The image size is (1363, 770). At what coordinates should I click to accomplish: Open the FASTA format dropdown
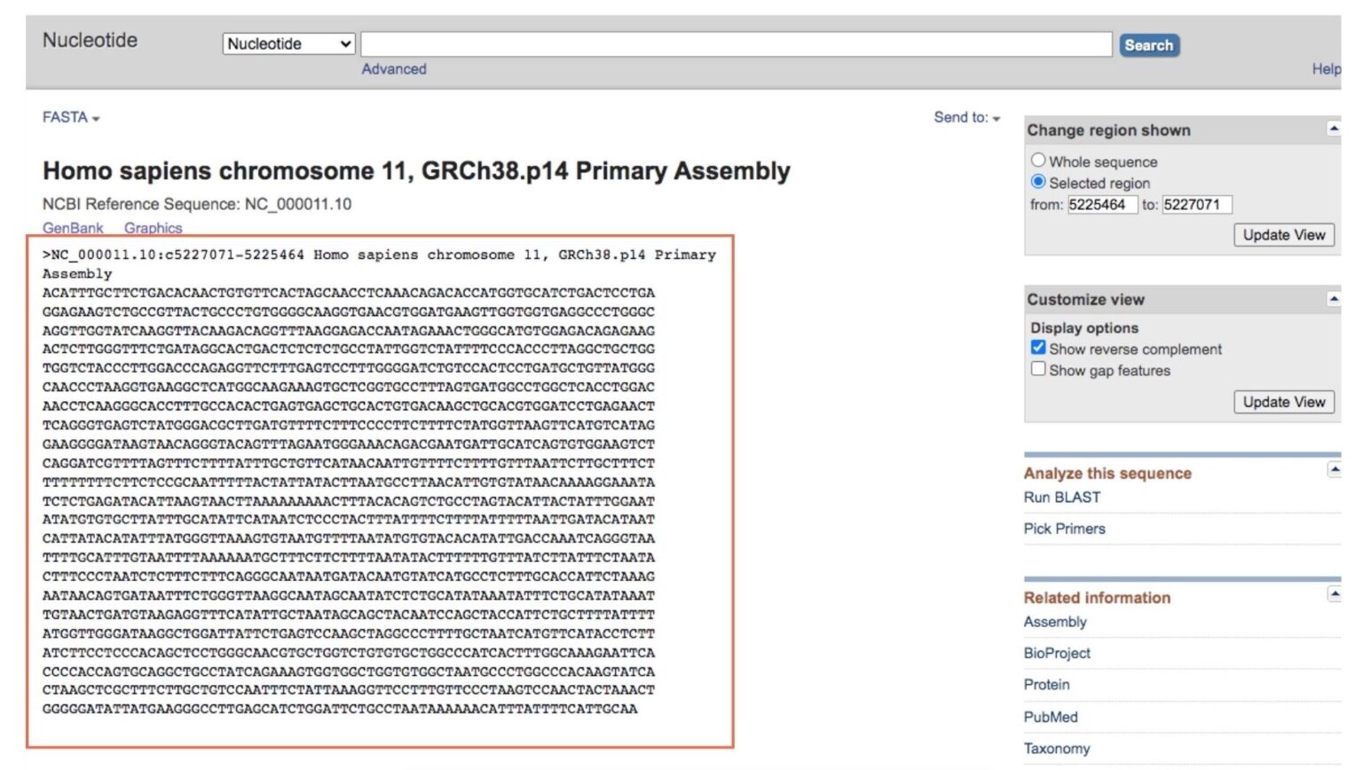(71, 117)
